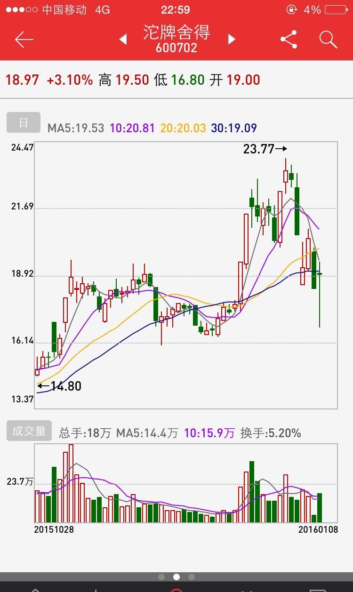Tap start date 20151028
The width and height of the screenshot is (353, 592).
(x=54, y=529)
